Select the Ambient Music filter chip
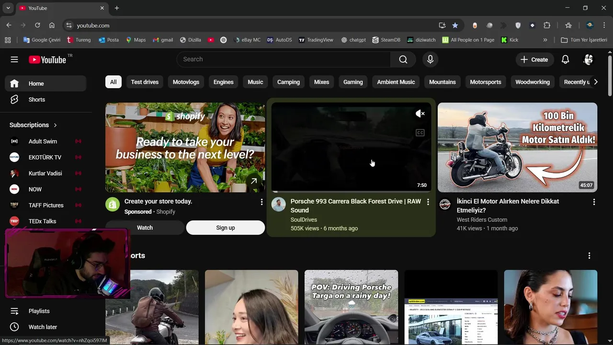This screenshot has width=613, height=345. tap(396, 82)
